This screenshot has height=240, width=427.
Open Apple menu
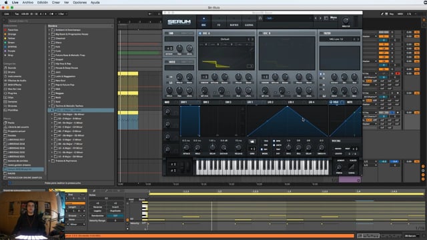click(x=6, y=3)
